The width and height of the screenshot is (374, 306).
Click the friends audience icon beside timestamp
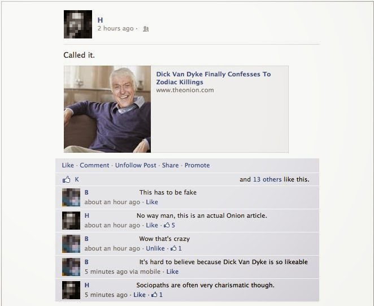click(146, 29)
